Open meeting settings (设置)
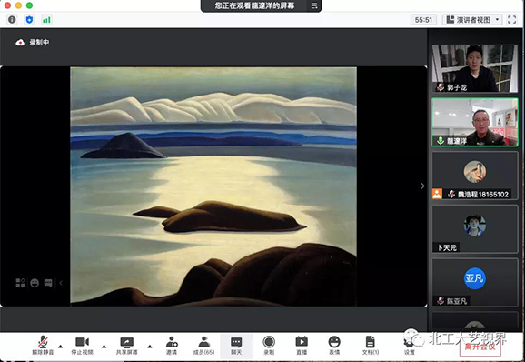This screenshot has height=362, width=525. pyautogui.click(x=409, y=346)
